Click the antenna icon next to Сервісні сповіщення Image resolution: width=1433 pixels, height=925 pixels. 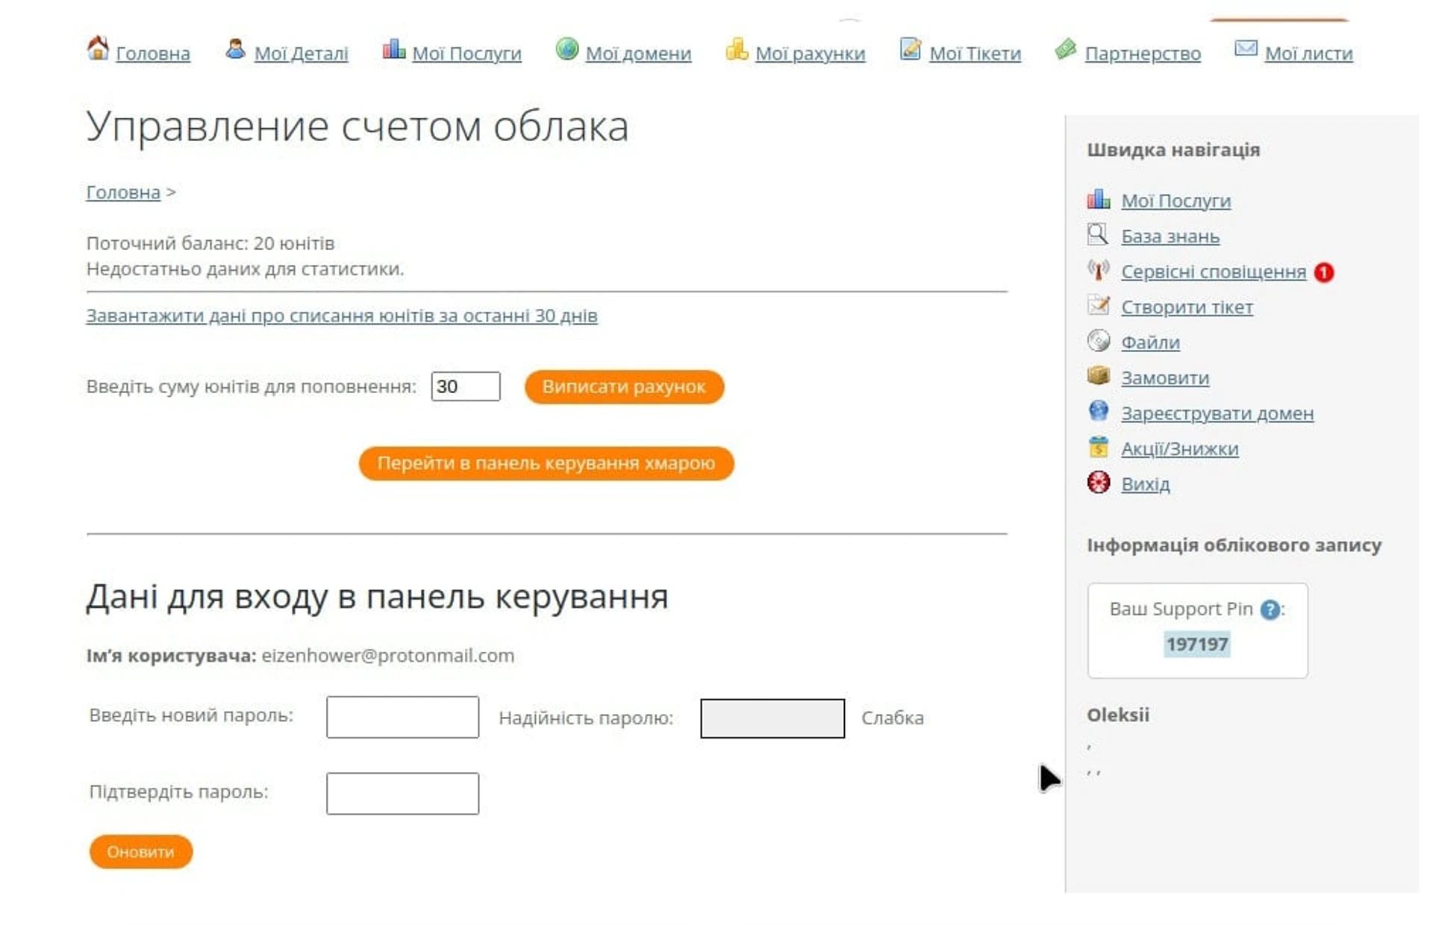1099,270
